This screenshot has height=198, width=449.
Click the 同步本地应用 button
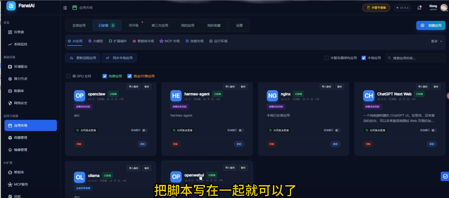[119, 58]
